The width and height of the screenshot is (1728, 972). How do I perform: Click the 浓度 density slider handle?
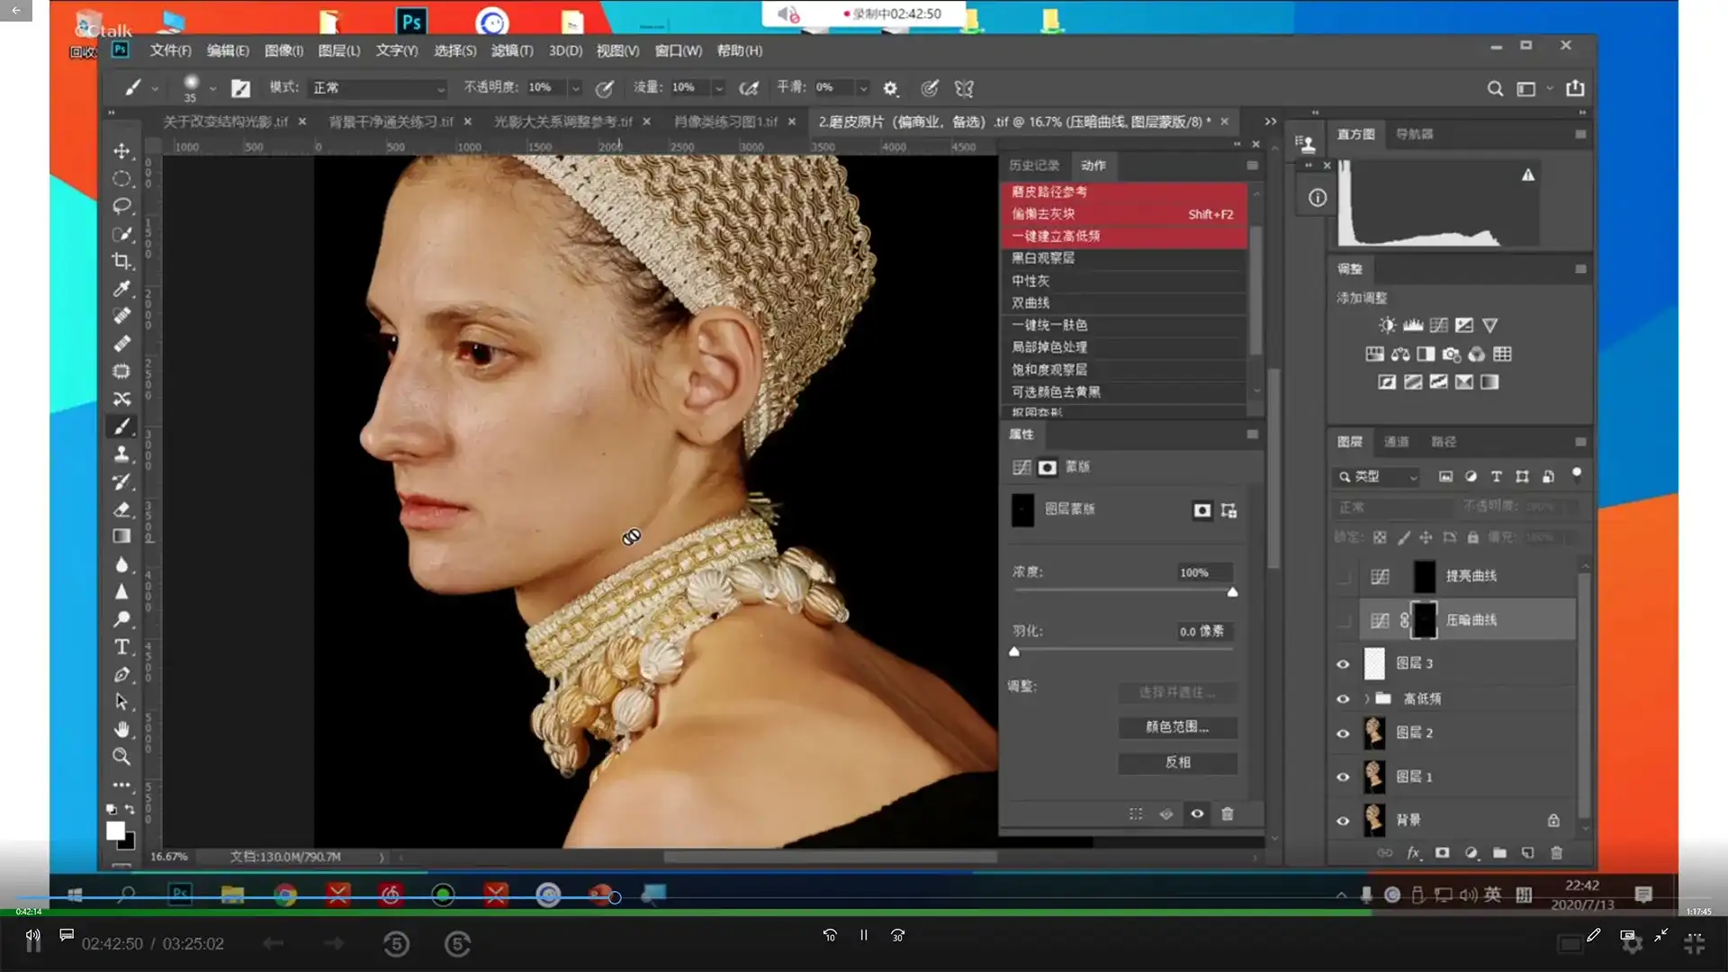pos(1232,592)
